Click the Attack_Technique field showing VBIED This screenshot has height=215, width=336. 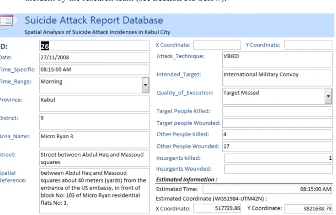(277, 60)
